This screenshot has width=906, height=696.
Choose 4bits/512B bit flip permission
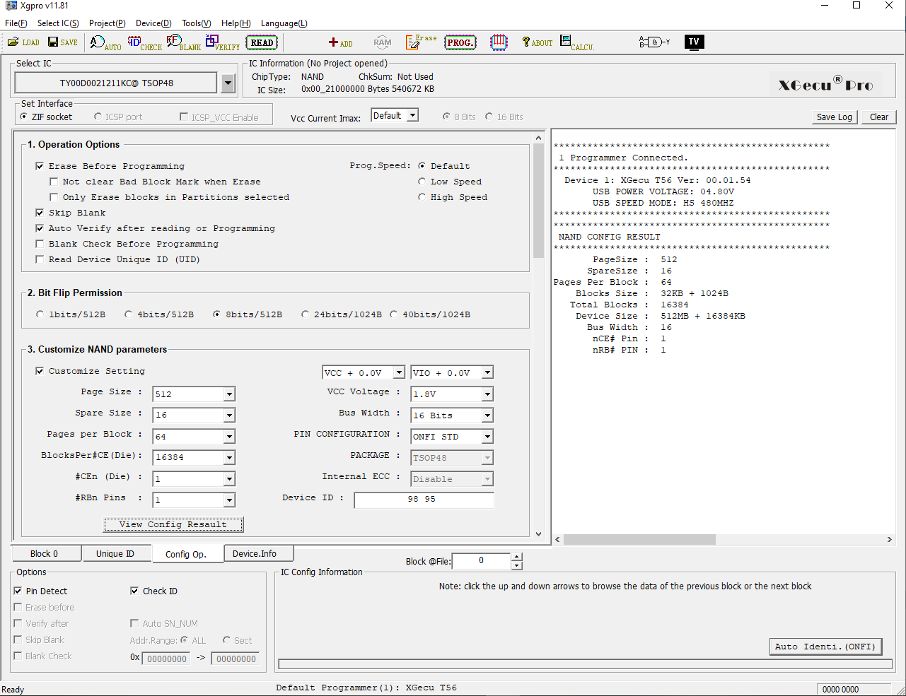click(129, 314)
